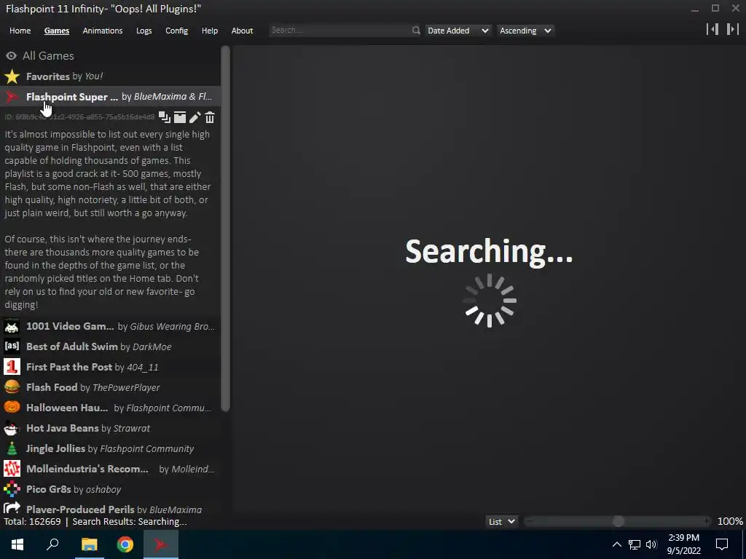Screen dimensions: 746x559
Task: Open the Config tab
Action: click(x=176, y=31)
